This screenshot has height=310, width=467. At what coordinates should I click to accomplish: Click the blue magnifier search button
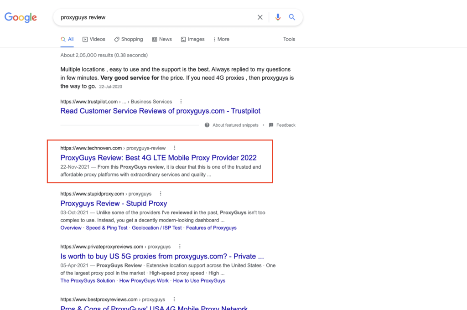pos(292,17)
